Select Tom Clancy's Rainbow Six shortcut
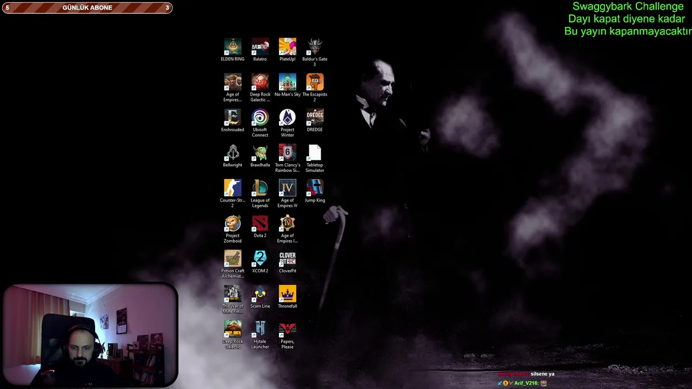The image size is (692, 389). pos(288,153)
